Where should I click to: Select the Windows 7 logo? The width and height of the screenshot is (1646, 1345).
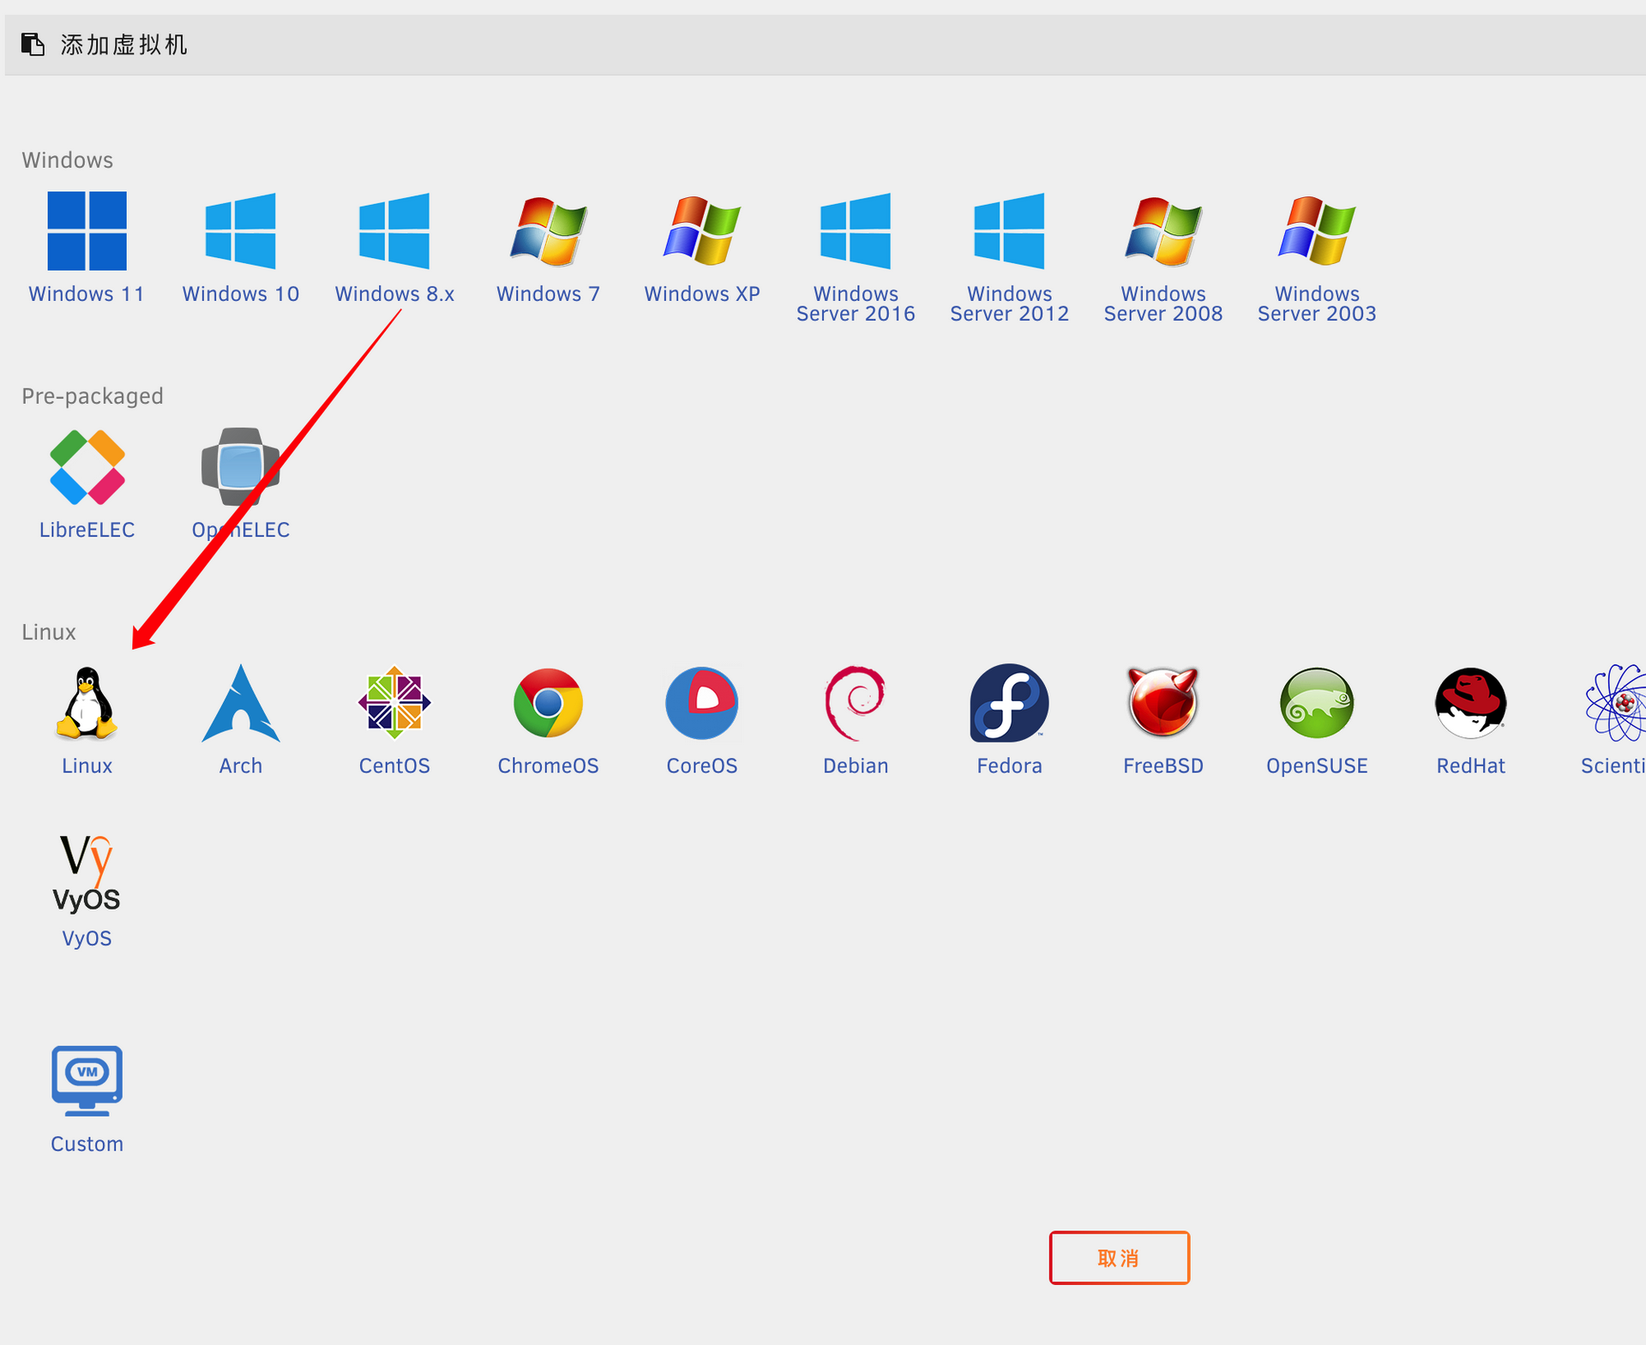point(548,231)
